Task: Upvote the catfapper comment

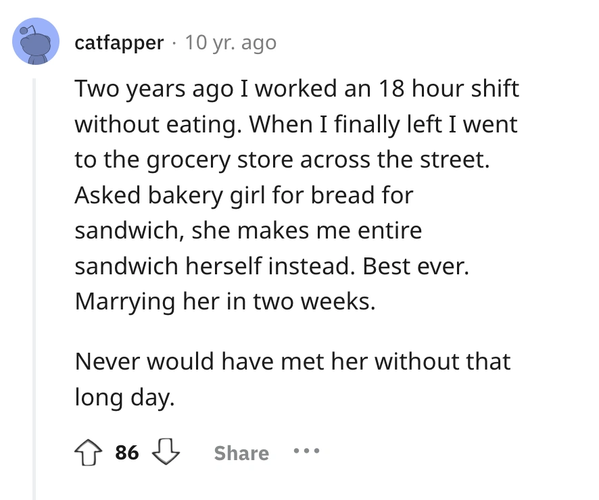Action: 91,452
